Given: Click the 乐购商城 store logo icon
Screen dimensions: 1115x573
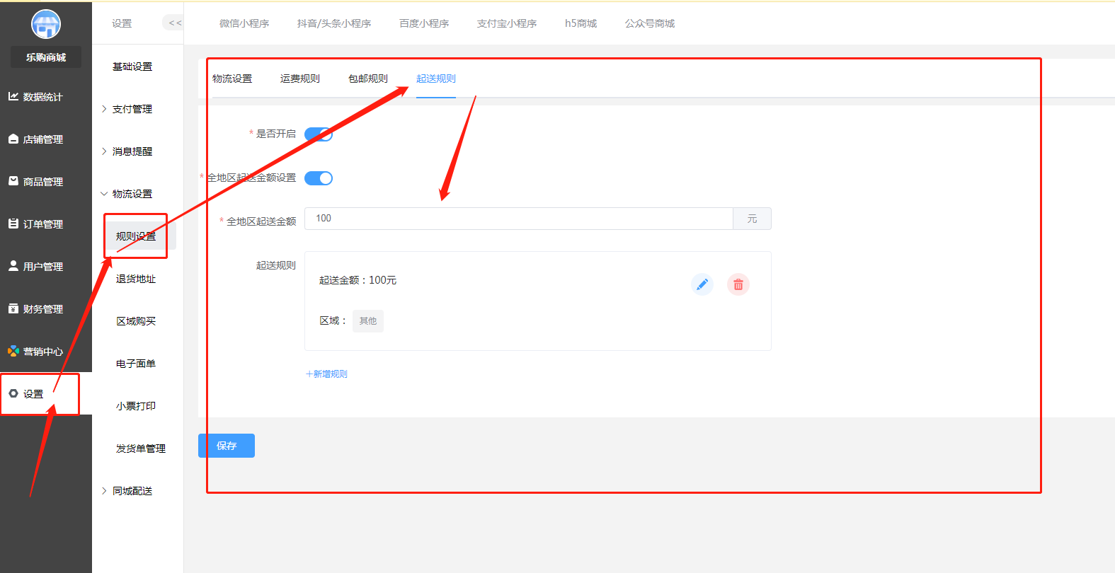Looking at the screenshot, I should coord(46,24).
